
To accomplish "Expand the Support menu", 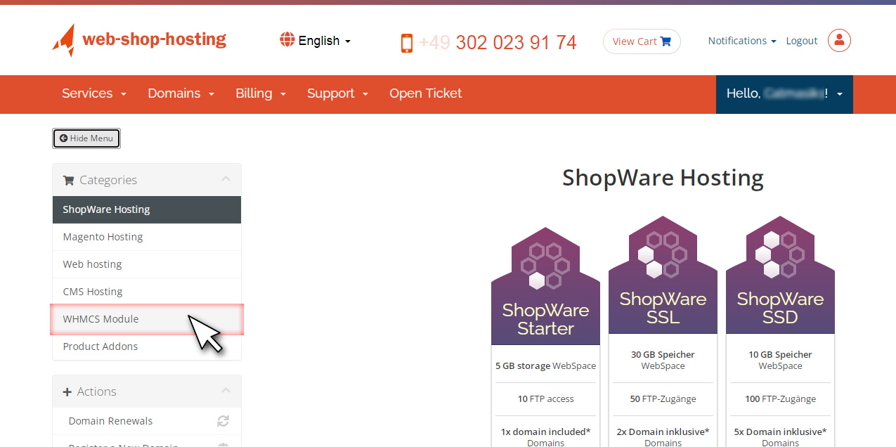I will point(337,93).
